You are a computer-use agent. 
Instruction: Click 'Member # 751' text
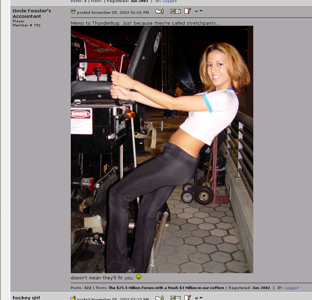27,25
